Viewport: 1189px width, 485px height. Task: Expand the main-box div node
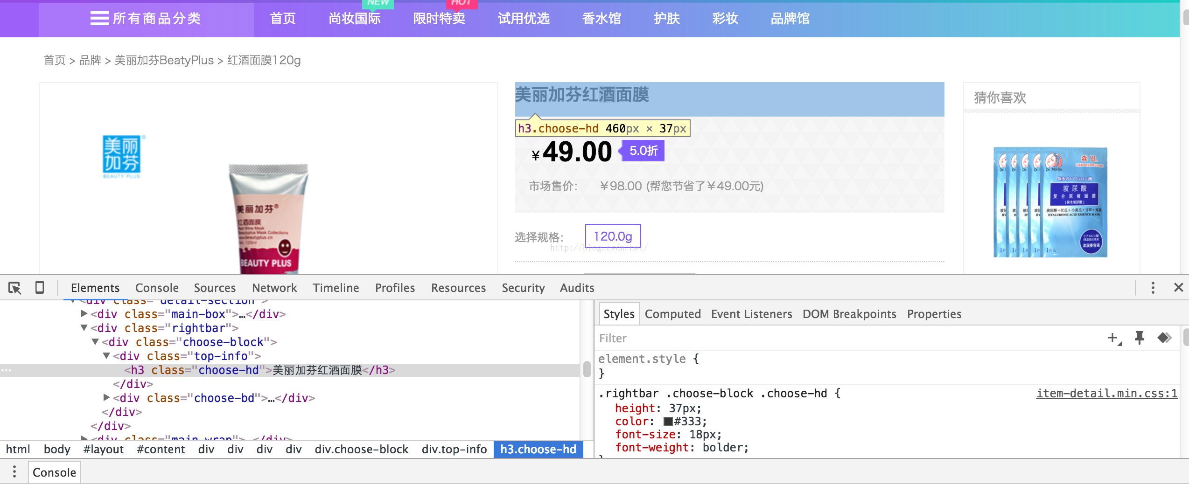coord(84,314)
